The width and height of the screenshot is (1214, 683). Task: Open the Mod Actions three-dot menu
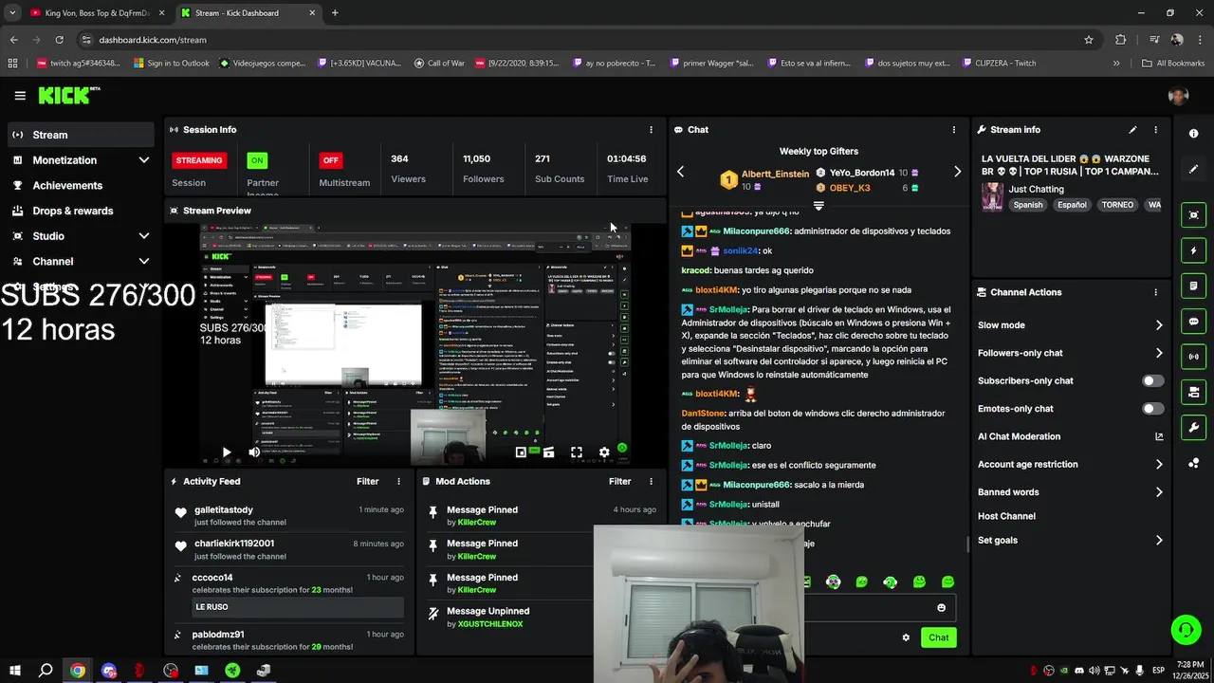[651, 482]
